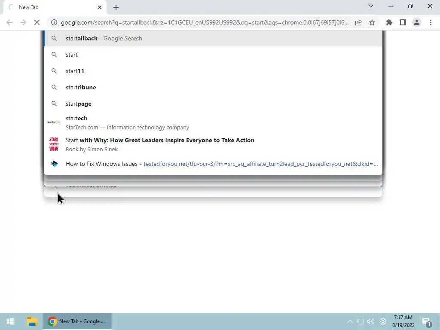Click the StarTech logo thumbnail
This screenshot has width=440, height=330.
click(54, 122)
